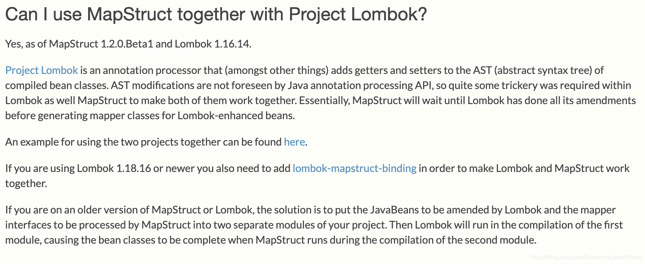
Task: Click the "An example for using" sentence
Action: [x=156, y=142]
